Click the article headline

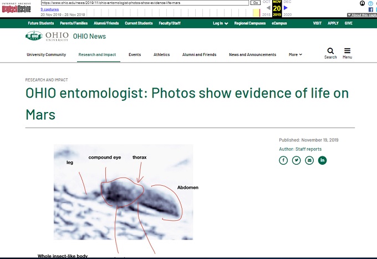[x=187, y=104]
